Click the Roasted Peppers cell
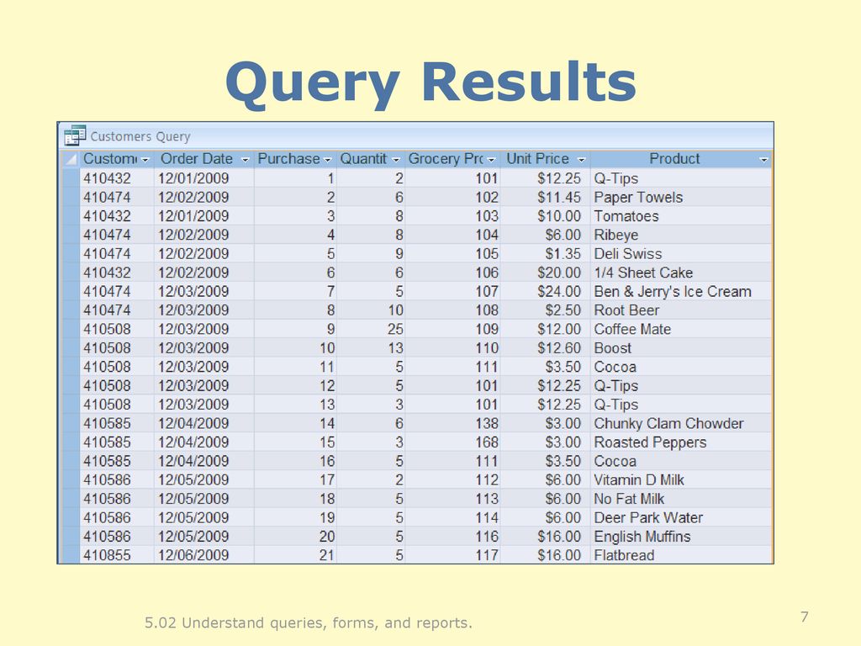The height and width of the screenshot is (646, 861). (681, 442)
